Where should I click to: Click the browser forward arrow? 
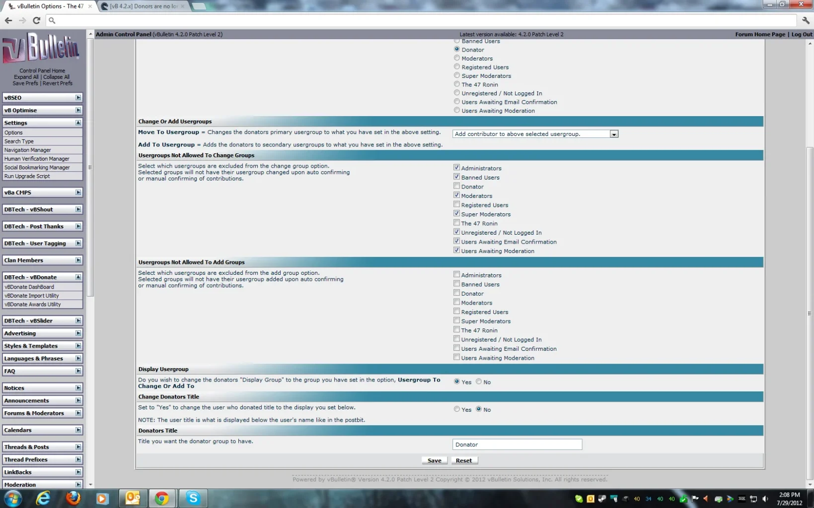coord(22,20)
